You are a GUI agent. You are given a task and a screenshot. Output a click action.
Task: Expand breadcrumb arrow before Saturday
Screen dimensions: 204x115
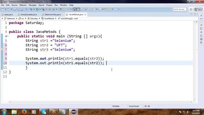[25, 19]
